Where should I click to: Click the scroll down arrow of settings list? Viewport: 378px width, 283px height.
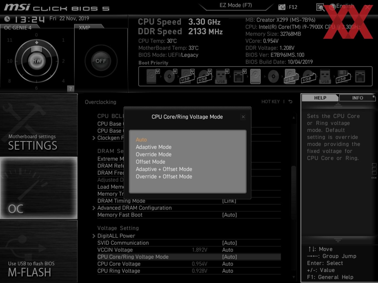pos(294,277)
